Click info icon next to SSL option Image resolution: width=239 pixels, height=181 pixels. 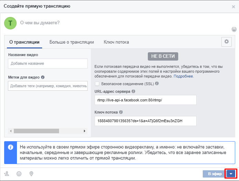157,84
